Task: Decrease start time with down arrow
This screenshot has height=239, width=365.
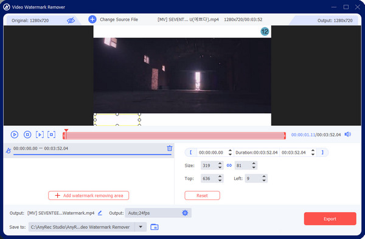Action: (x=230, y=154)
